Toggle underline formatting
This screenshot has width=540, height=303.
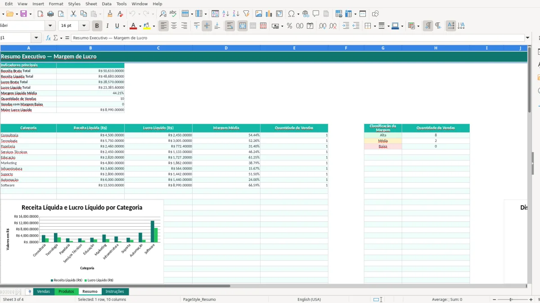pyautogui.click(x=117, y=26)
